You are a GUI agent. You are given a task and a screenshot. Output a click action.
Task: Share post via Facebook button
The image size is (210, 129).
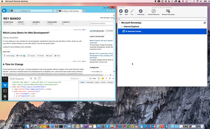[9, 56]
